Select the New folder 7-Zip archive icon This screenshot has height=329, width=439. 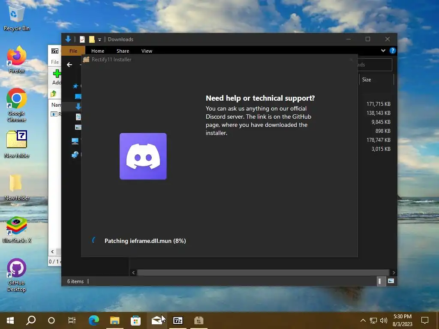17,144
